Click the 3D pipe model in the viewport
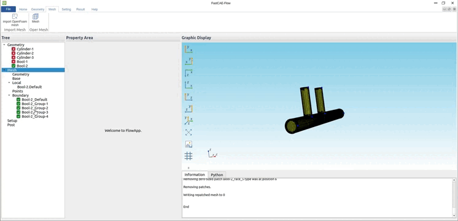 tap(314, 111)
